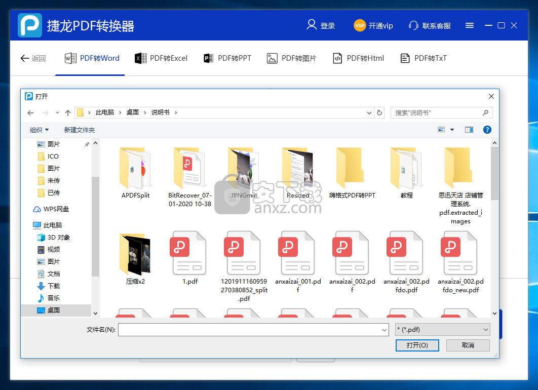Select the anxaizai_002.pdf file
The height and width of the screenshot is (390, 538).
tap(352, 262)
